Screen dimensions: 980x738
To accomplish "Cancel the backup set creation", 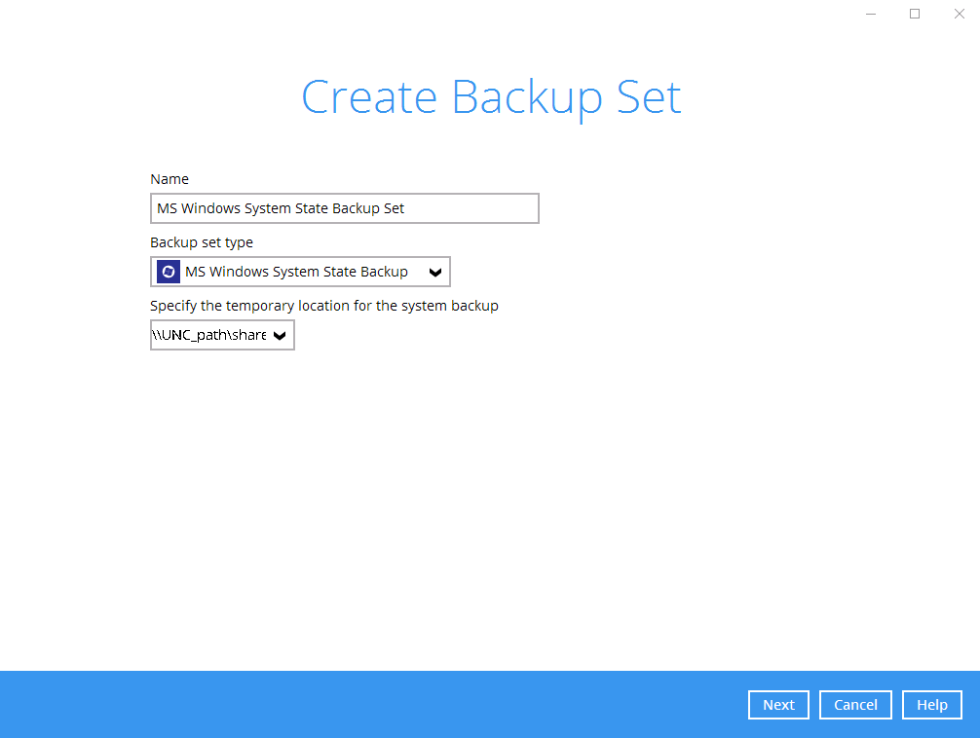I will 855,705.
